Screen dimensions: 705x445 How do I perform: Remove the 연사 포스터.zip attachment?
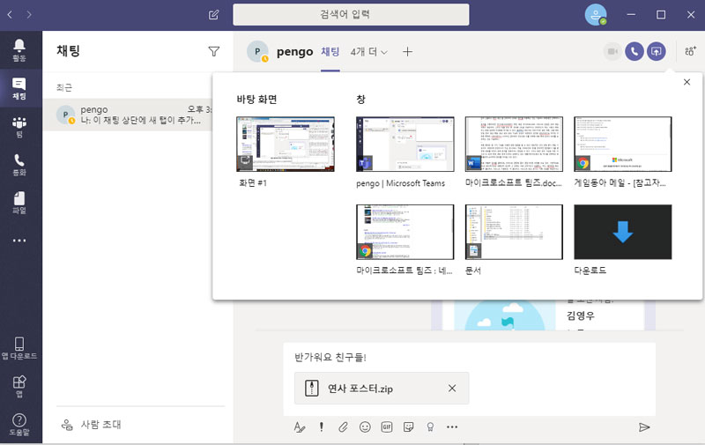tap(452, 388)
